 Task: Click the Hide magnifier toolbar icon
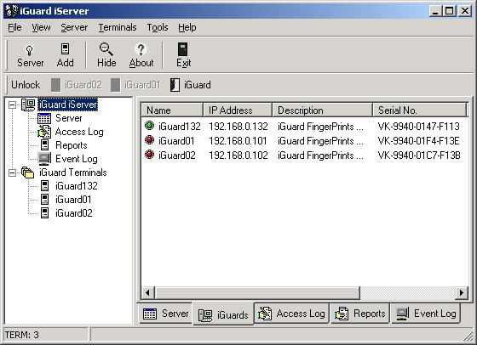click(x=106, y=49)
